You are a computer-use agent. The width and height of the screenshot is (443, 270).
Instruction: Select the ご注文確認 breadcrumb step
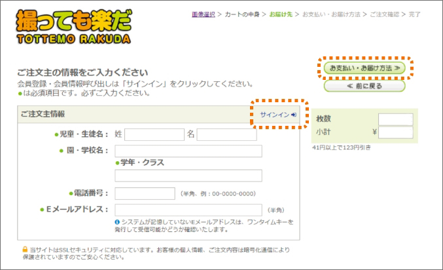384,14
